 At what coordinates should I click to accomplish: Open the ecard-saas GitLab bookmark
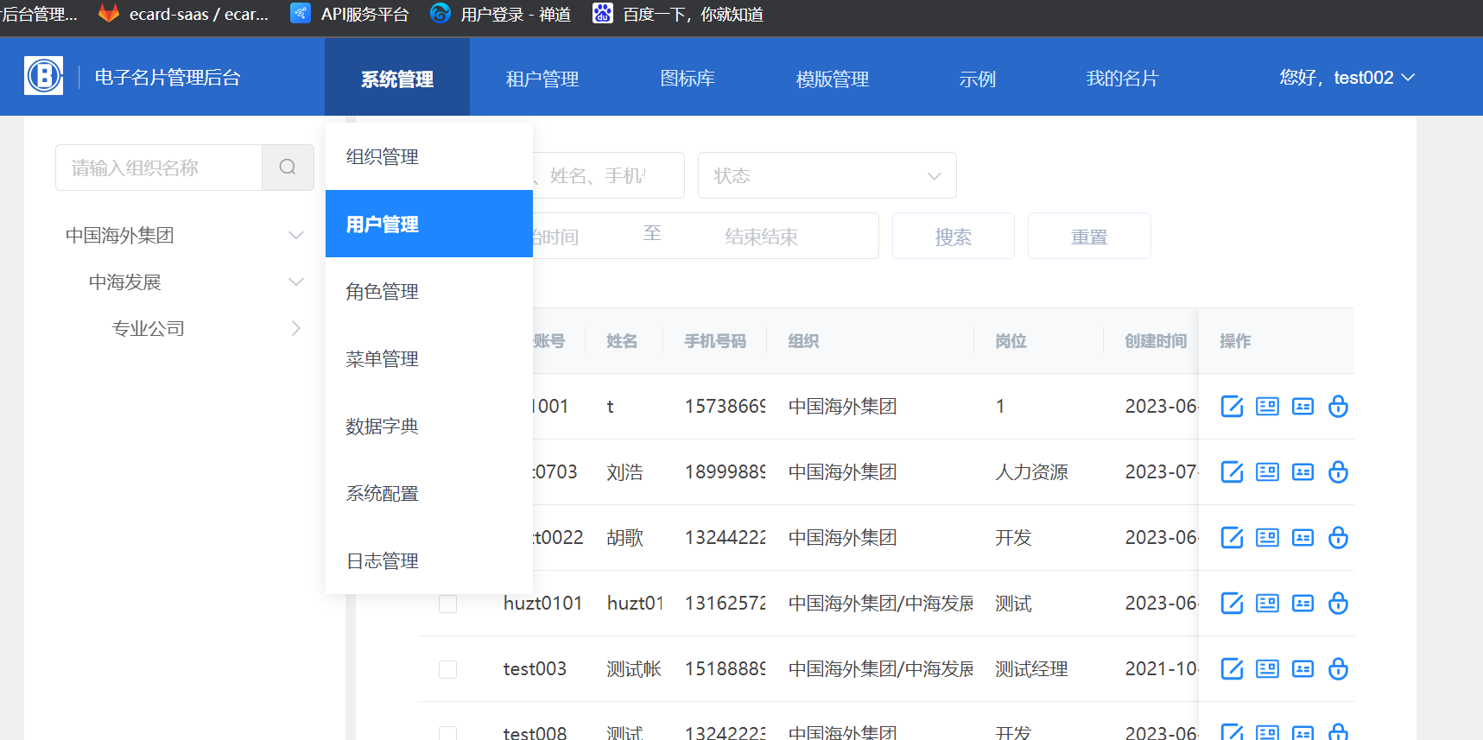[x=183, y=14]
